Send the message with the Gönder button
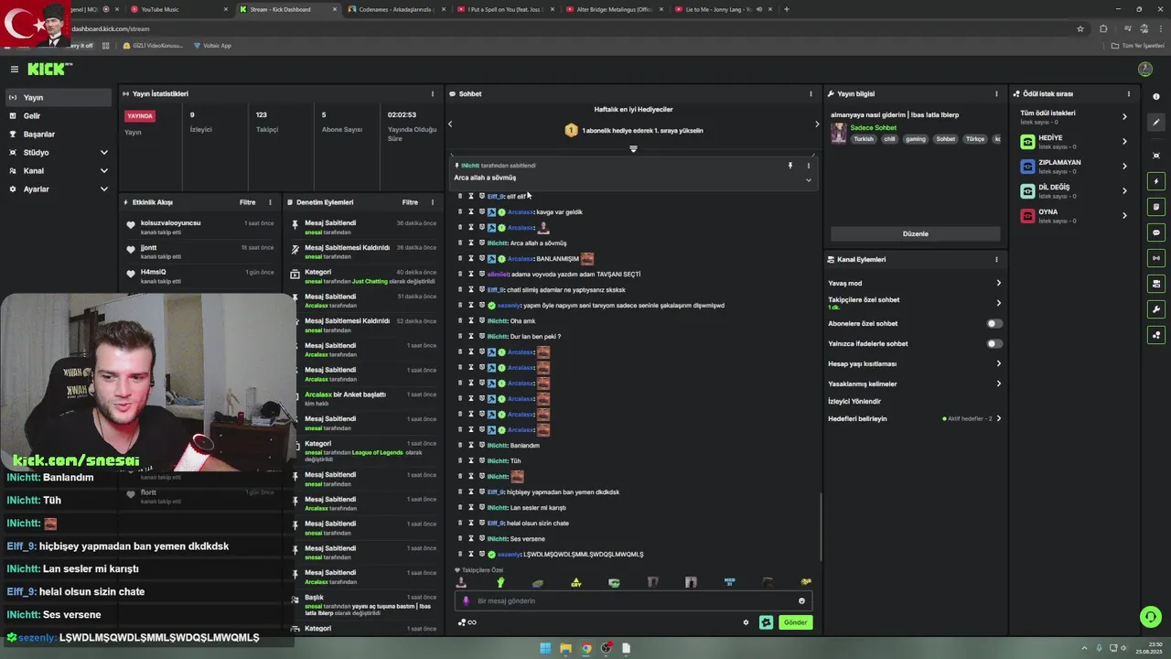 (795, 622)
